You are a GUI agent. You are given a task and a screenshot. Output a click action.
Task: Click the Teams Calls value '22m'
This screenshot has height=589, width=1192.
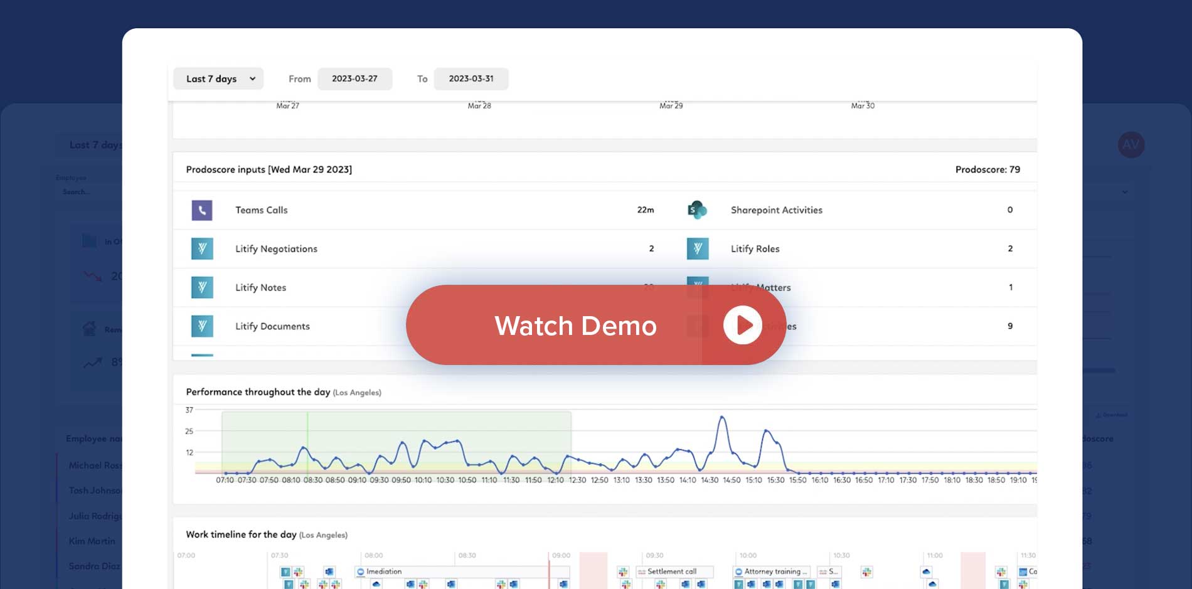[x=646, y=210]
